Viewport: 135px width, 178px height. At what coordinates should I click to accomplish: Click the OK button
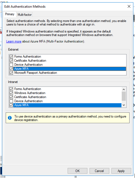pos(77,171)
